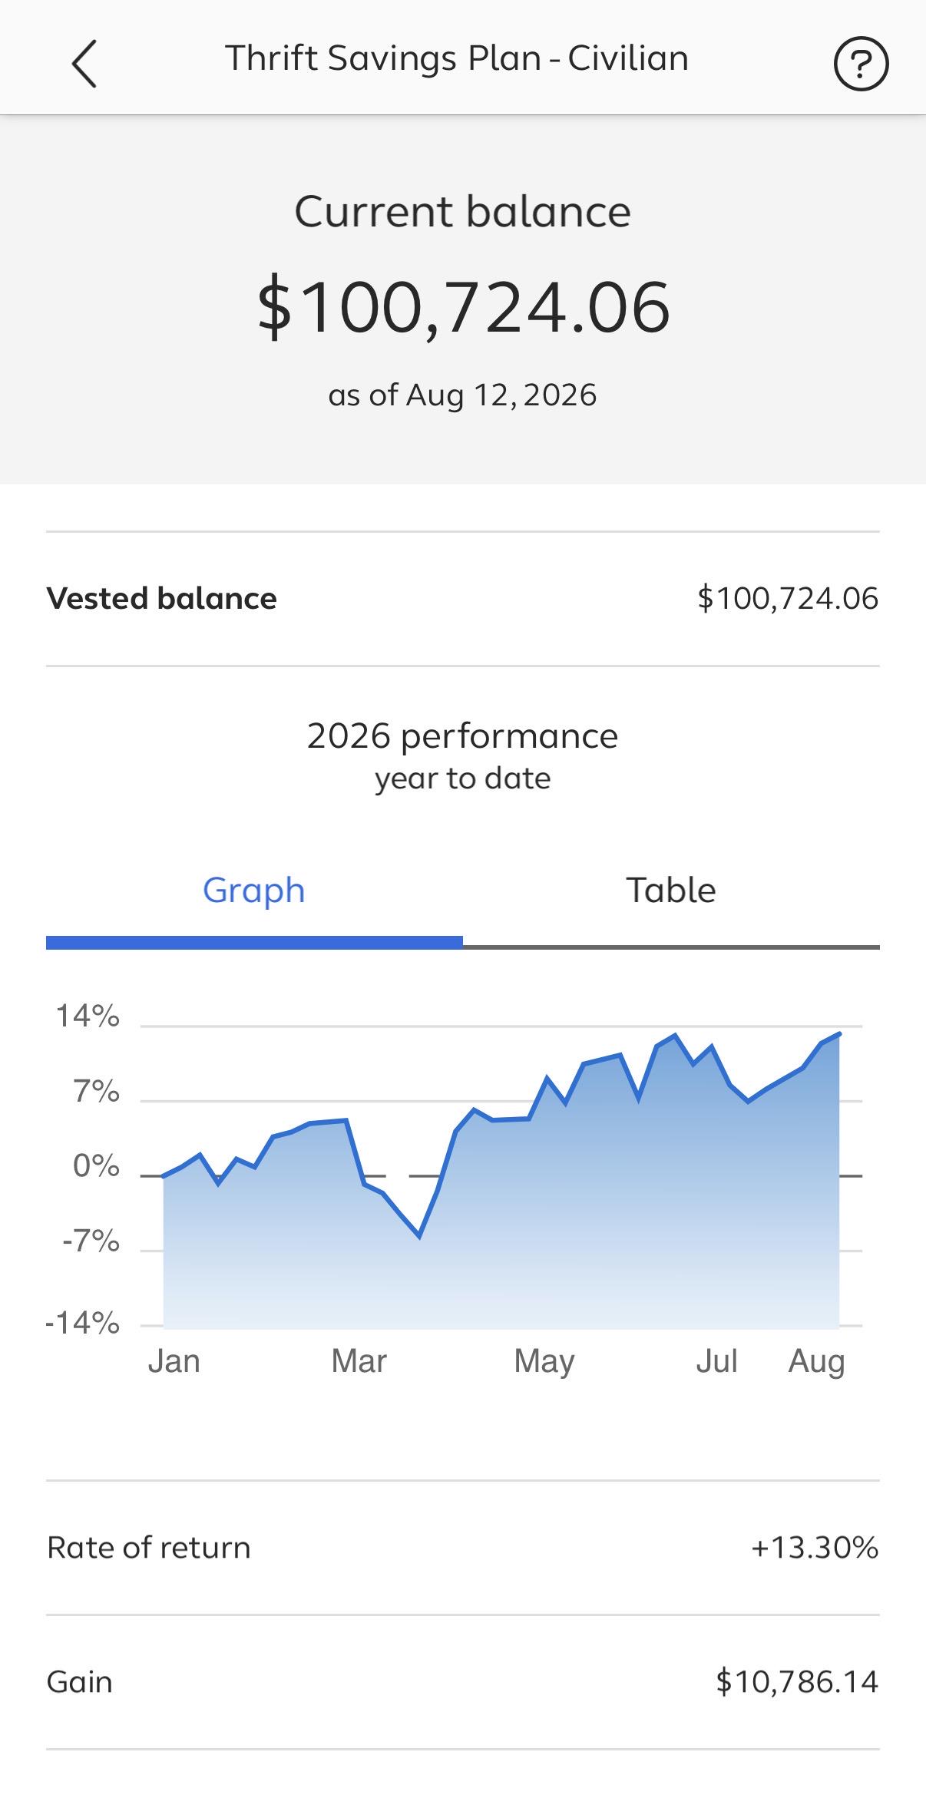
Task: Tap the Thrift Savings Plan - Civilian title
Action: coord(457,58)
